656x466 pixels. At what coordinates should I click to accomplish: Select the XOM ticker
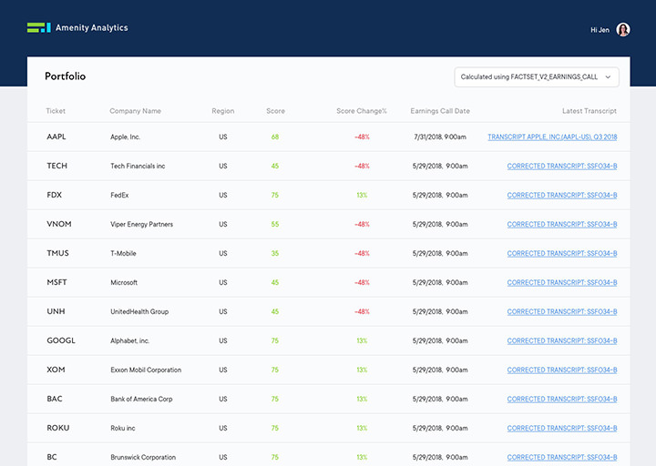[56, 370]
